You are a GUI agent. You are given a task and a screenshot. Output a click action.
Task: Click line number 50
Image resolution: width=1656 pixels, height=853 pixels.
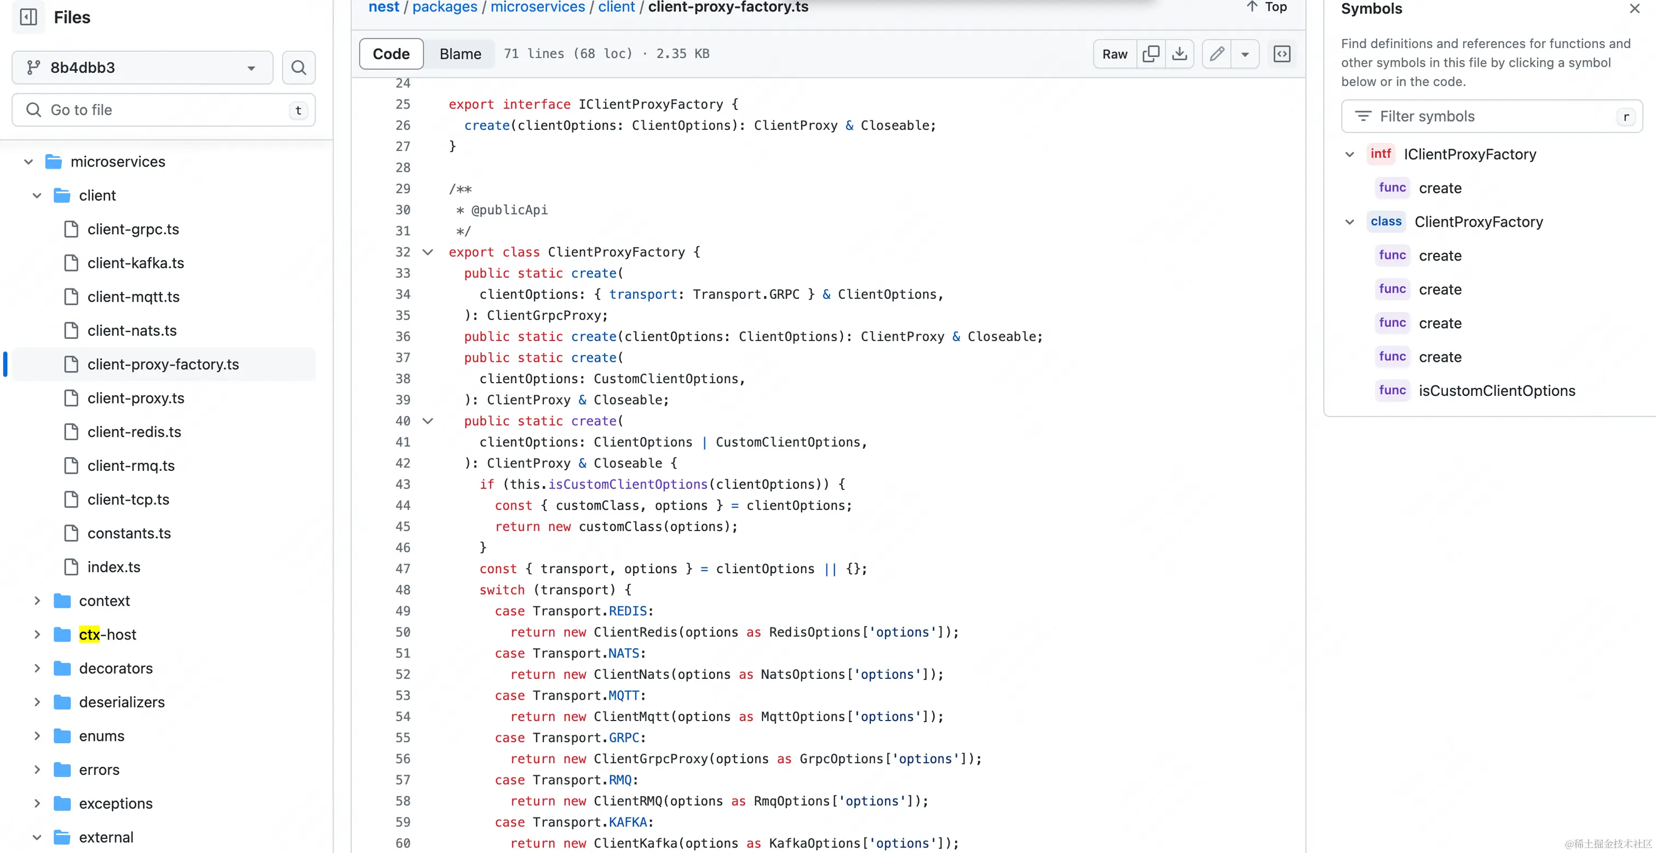coord(403,632)
